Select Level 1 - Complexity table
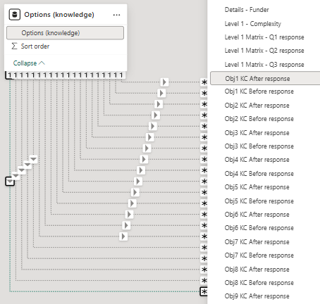The image size is (320, 304). 253,24
